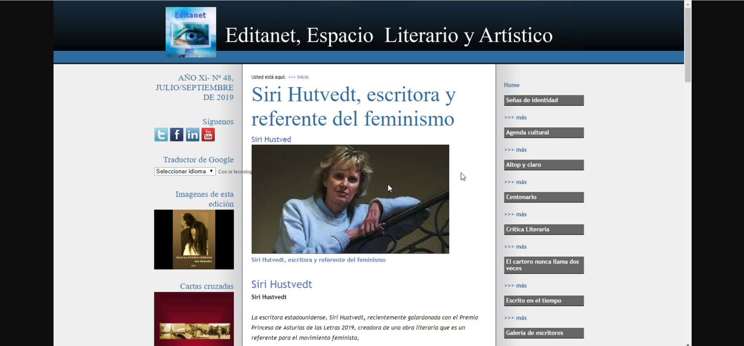
Task: Go to the Centenario section
Action: click(x=543, y=197)
